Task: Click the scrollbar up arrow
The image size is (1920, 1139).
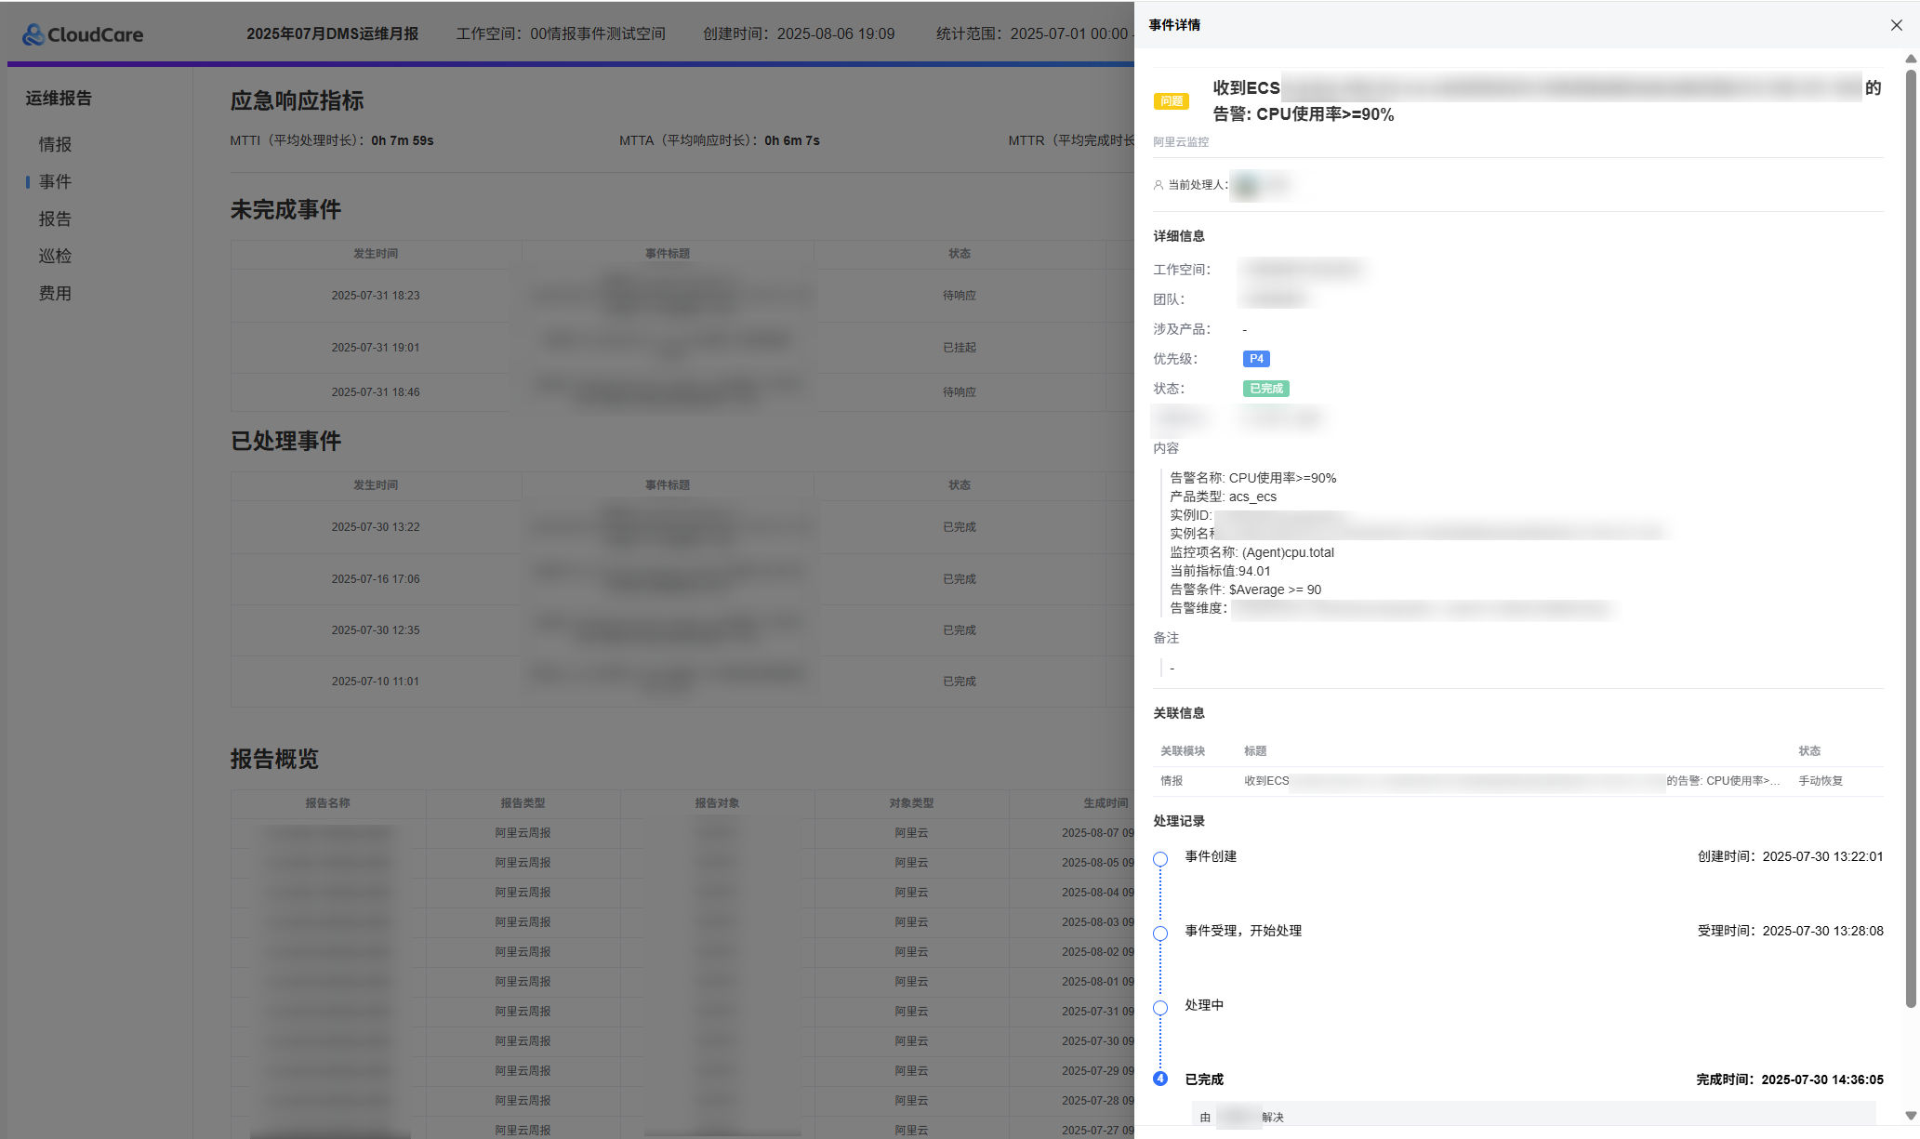Action: (1911, 59)
